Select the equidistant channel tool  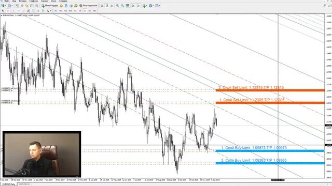click(x=28, y=10)
